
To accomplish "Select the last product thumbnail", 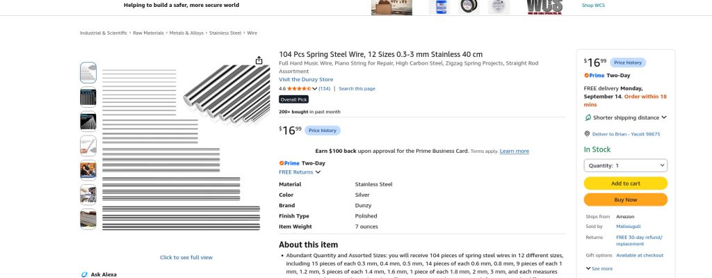I will (88, 219).
